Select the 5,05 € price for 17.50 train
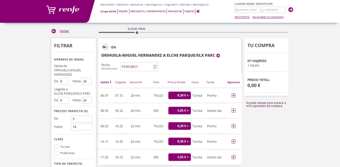The height and width of the screenshot is (167, 340). (x=179, y=157)
